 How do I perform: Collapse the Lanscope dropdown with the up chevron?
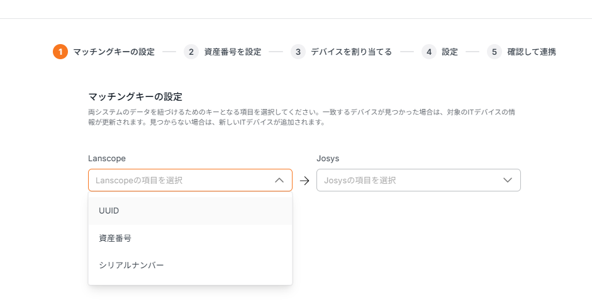pyautogui.click(x=279, y=180)
